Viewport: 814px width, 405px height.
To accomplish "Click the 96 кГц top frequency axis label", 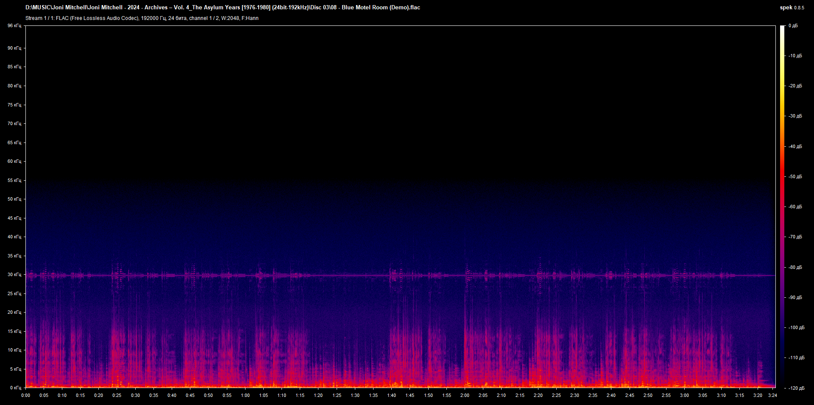I will [x=14, y=25].
